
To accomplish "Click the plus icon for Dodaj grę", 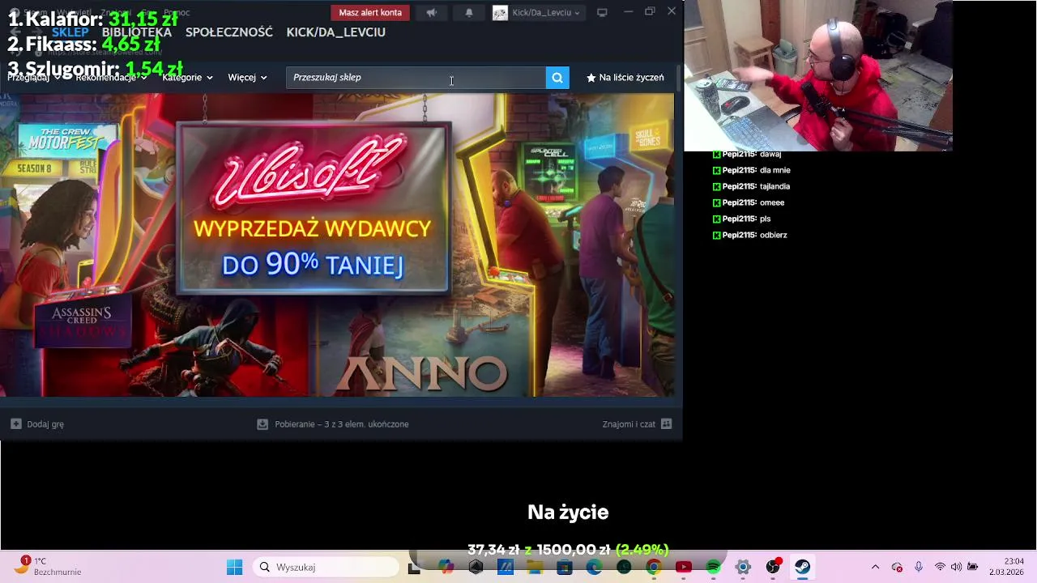I will click(x=16, y=423).
